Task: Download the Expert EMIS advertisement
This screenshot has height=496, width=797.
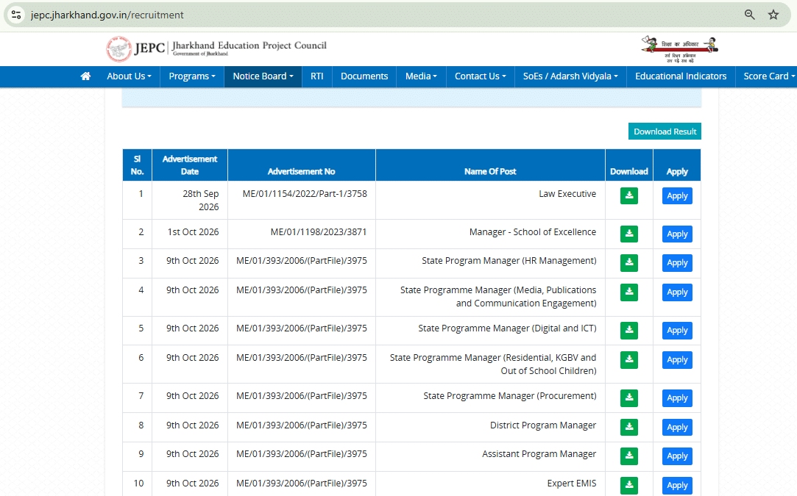Action: point(628,485)
